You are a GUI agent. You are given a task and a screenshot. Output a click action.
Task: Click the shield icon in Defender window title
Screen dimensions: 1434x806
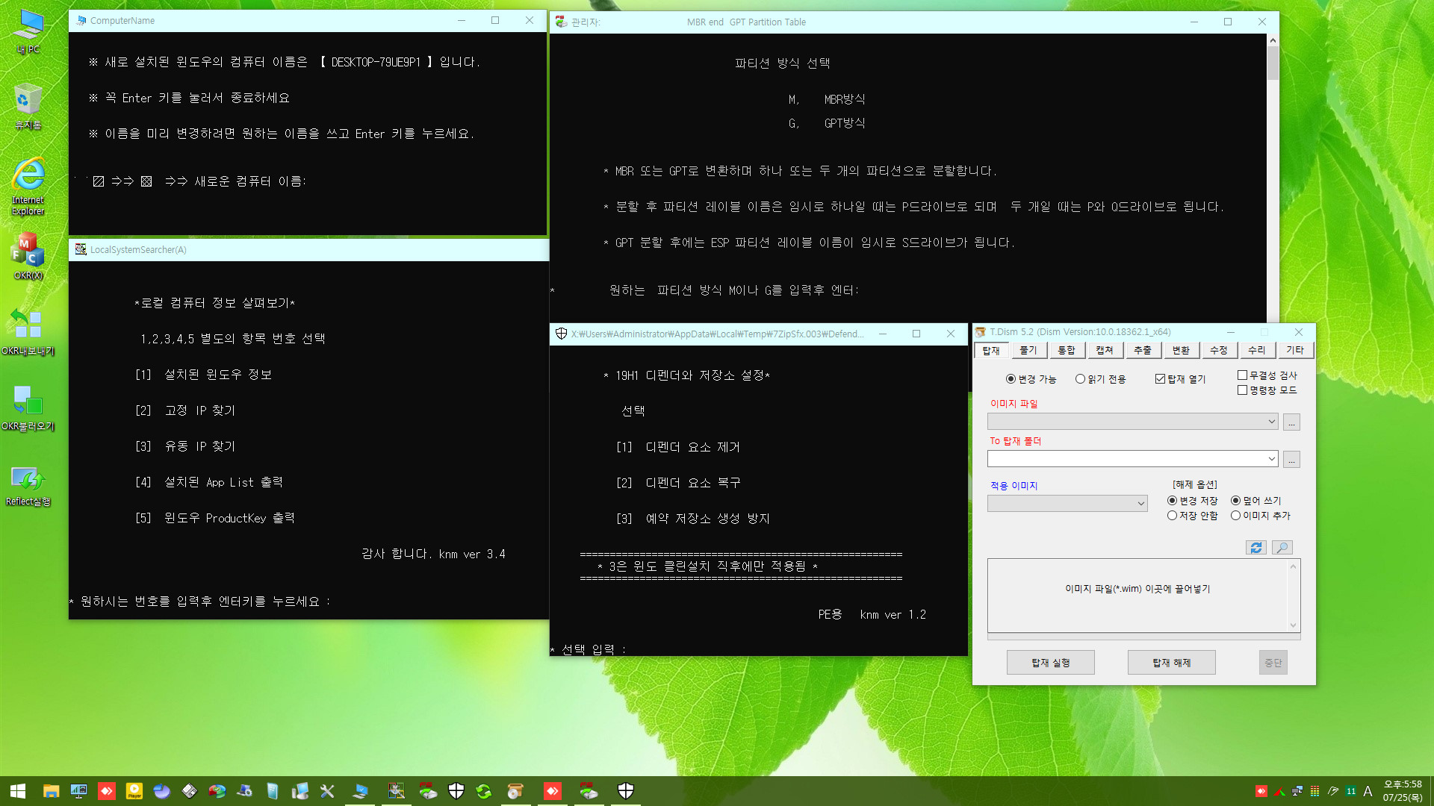tap(562, 334)
